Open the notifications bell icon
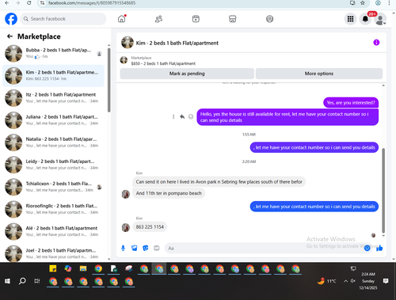396x300 pixels. click(x=365, y=19)
